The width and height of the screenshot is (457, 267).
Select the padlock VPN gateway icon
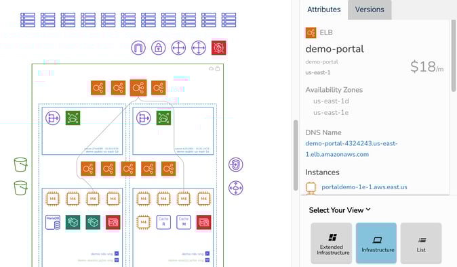[158, 47]
